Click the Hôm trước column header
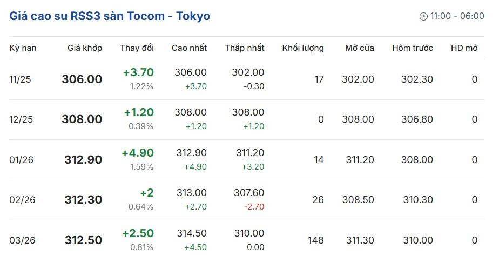Viewport: 499px width, 256px height. (413, 48)
